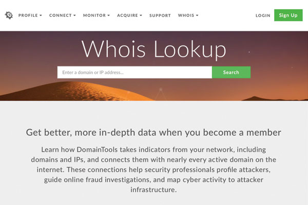This screenshot has width=308, height=205.
Task: Go to the Support page
Action: [160, 15]
